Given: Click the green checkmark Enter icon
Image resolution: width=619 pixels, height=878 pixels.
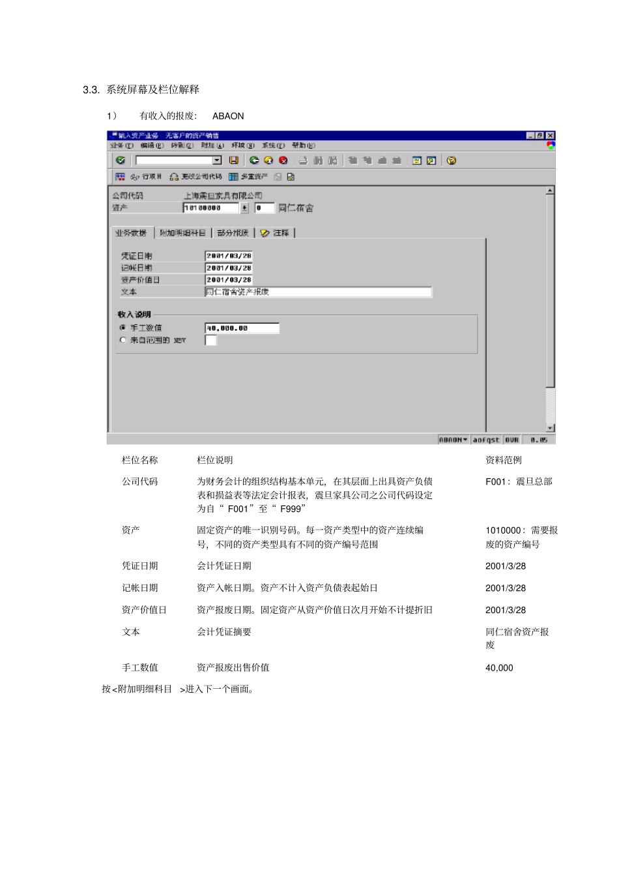Looking at the screenshot, I should (x=121, y=160).
